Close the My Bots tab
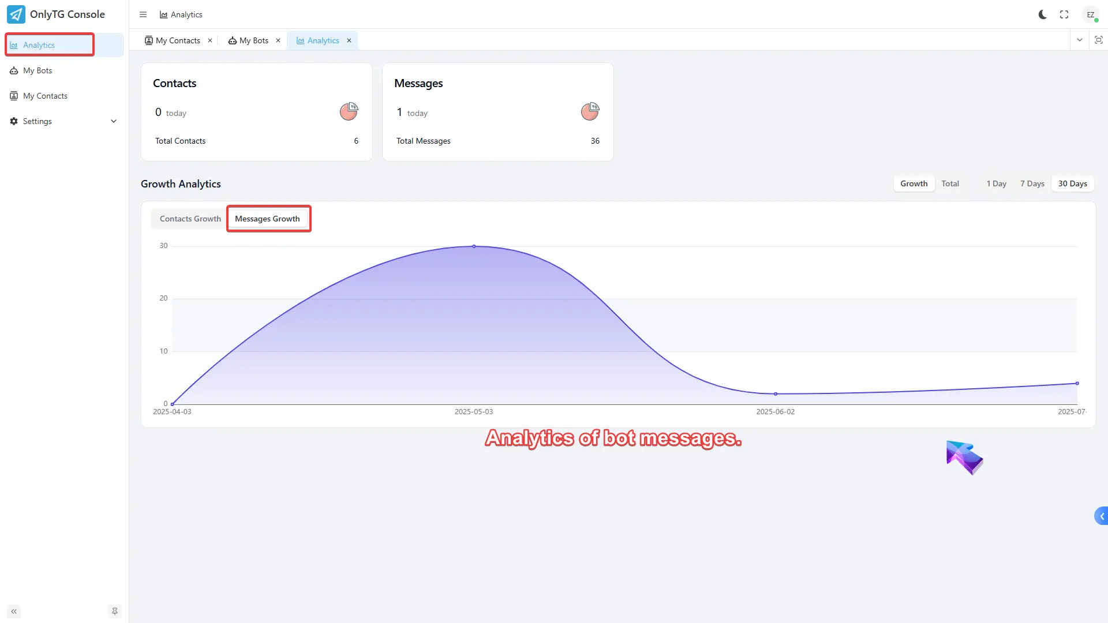This screenshot has height=623, width=1108. coord(278,40)
